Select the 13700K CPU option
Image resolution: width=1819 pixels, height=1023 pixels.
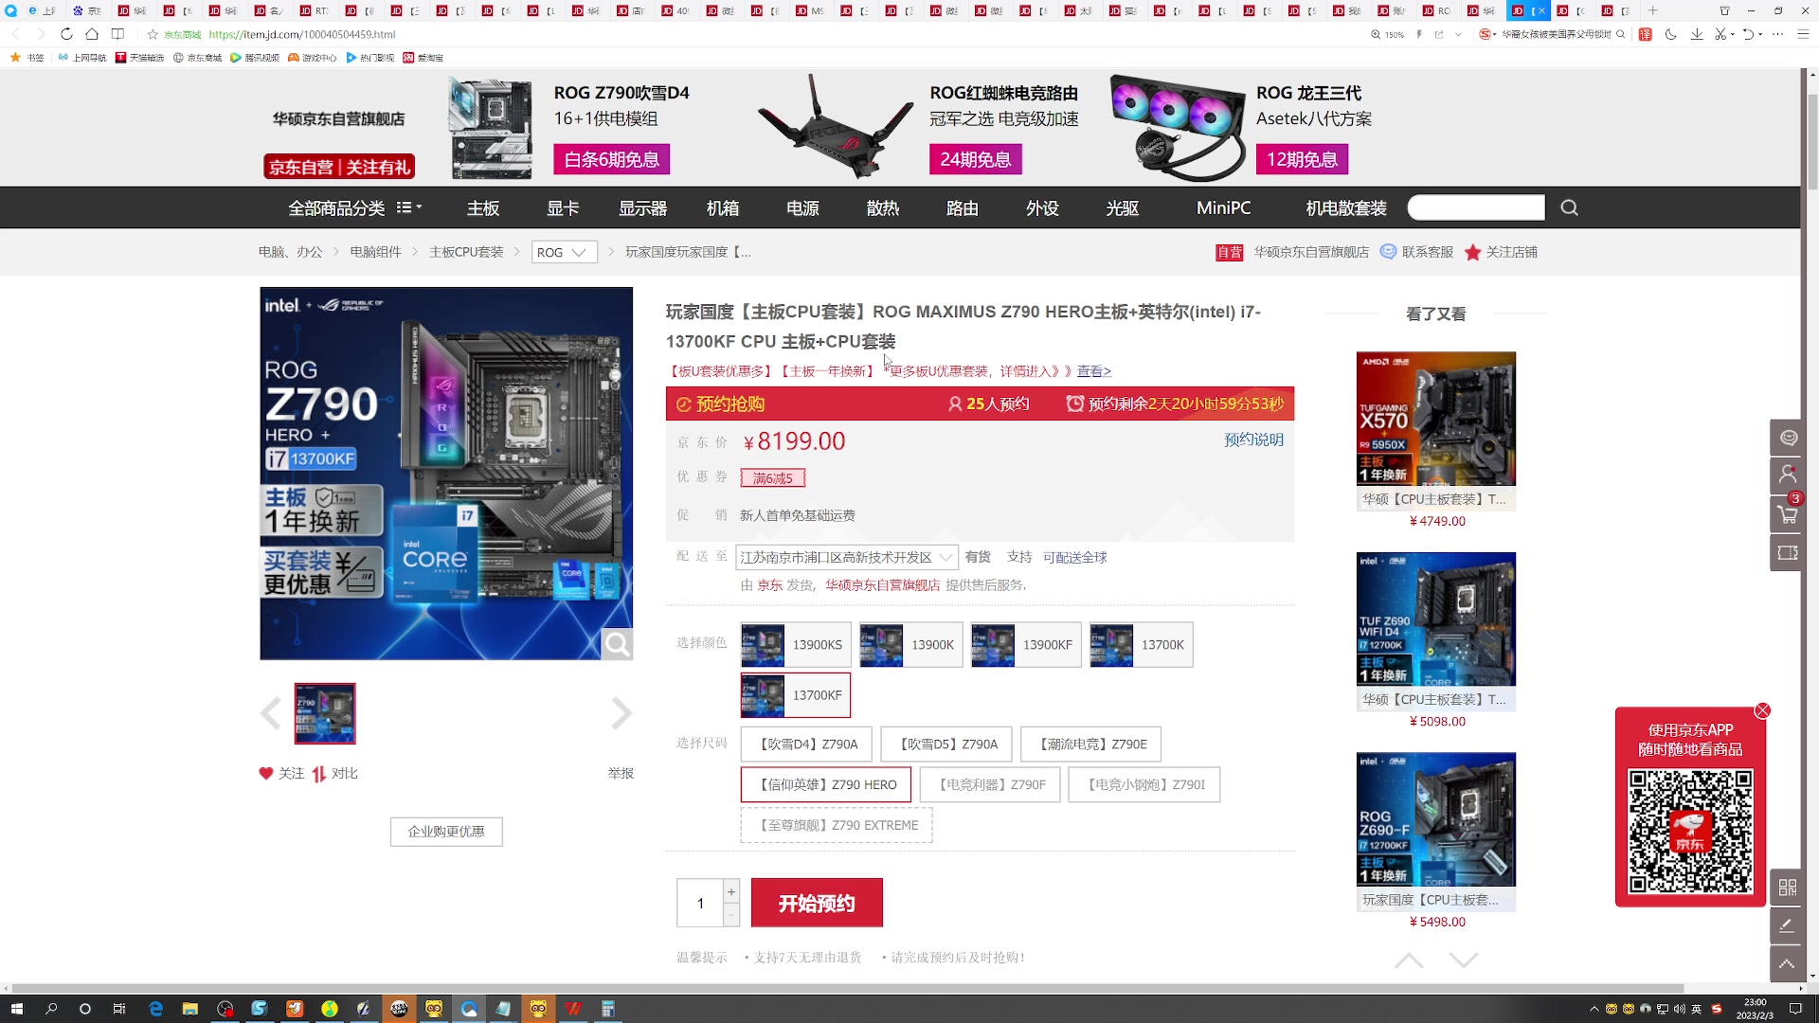1141,645
